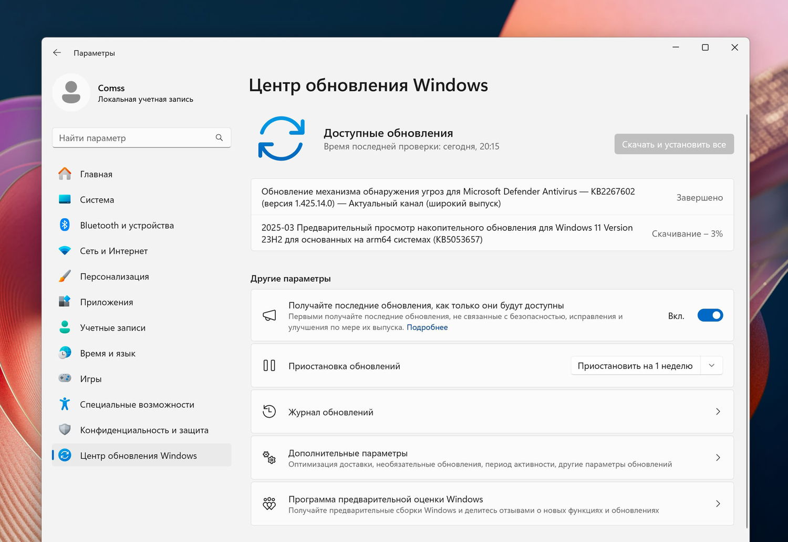
Task: Navigate to Приложения section
Action: 142,302
